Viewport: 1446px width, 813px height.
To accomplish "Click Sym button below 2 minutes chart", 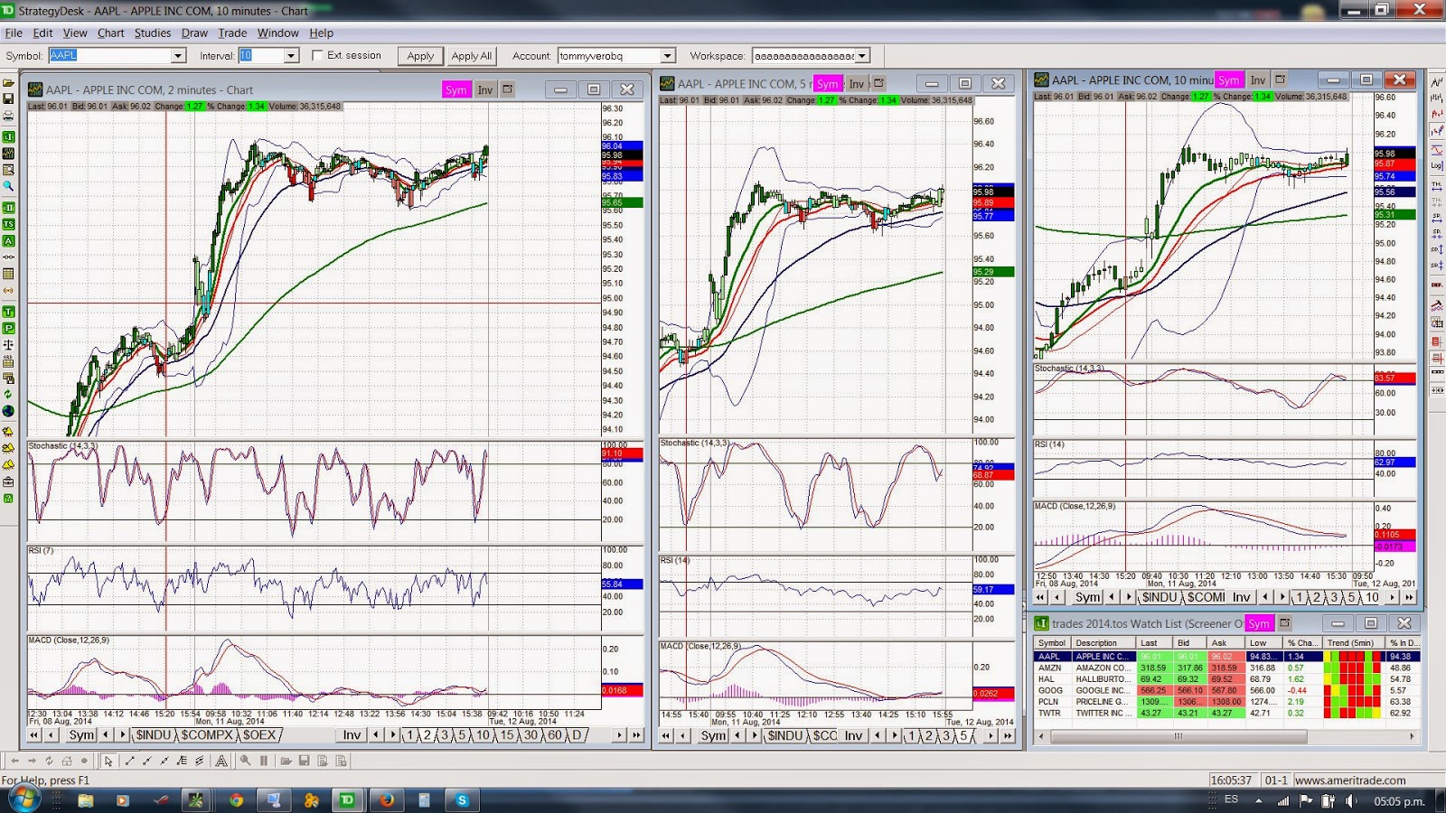I will click(81, 735).
